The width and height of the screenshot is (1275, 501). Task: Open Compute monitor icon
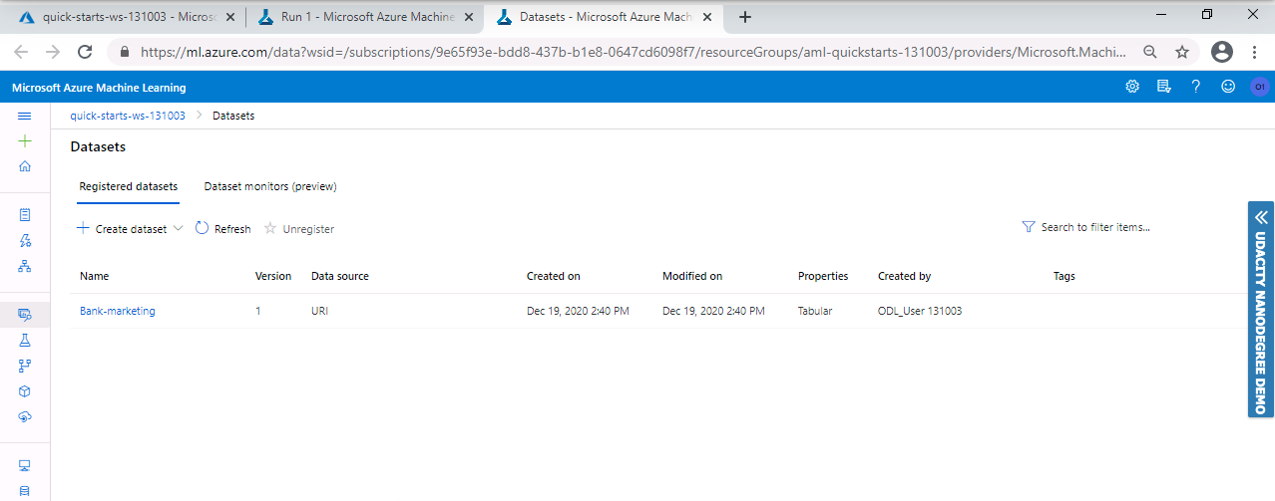coord(25,465)
